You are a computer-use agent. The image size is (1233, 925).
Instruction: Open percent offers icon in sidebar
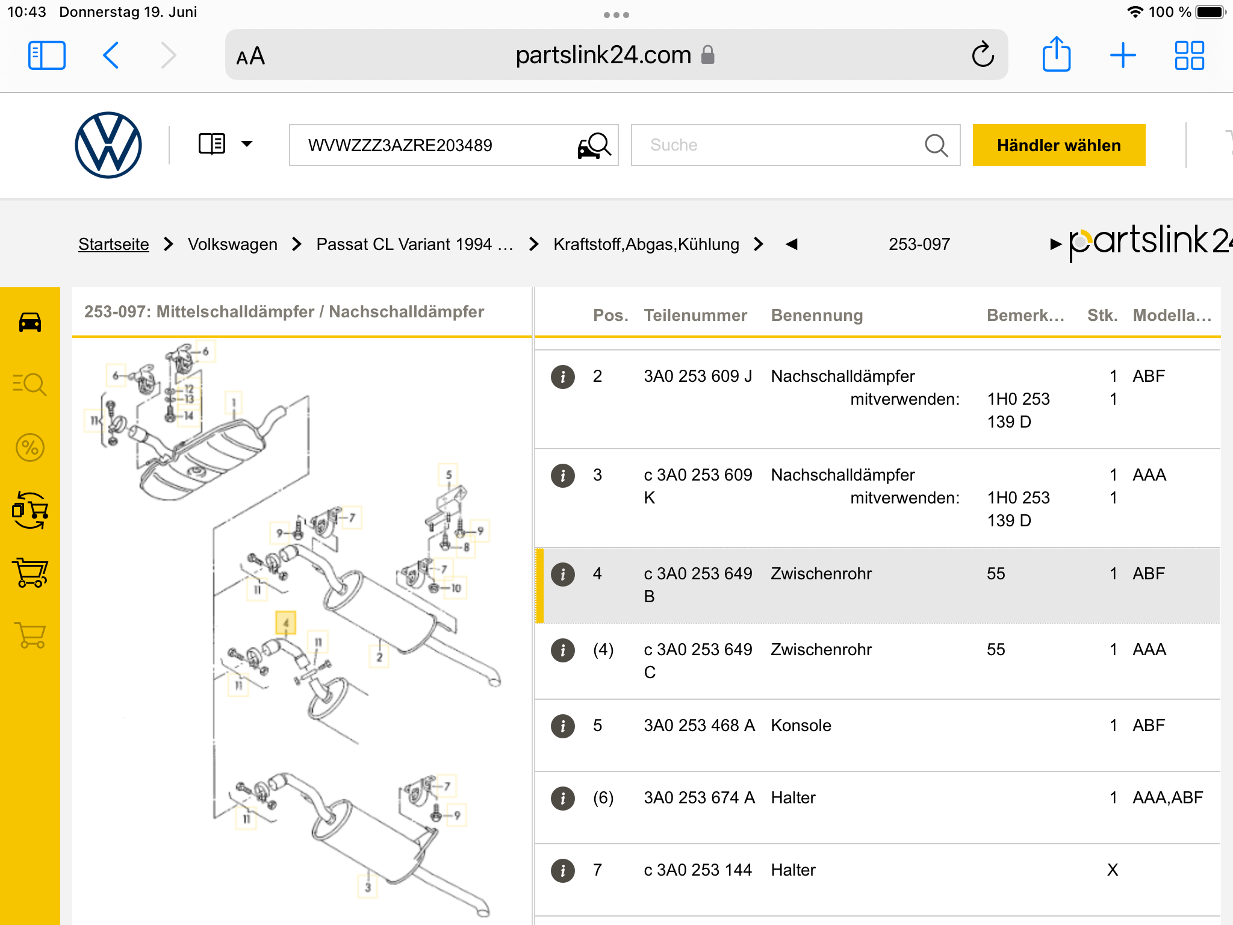point(30,447)
